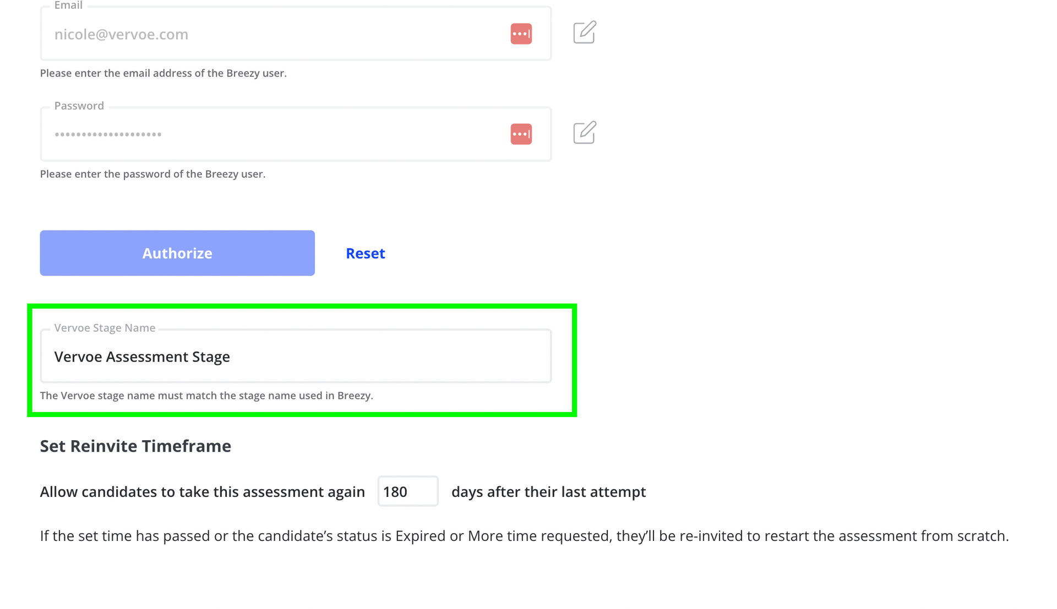Click the Email floating field label

click(x=68, y=6)
